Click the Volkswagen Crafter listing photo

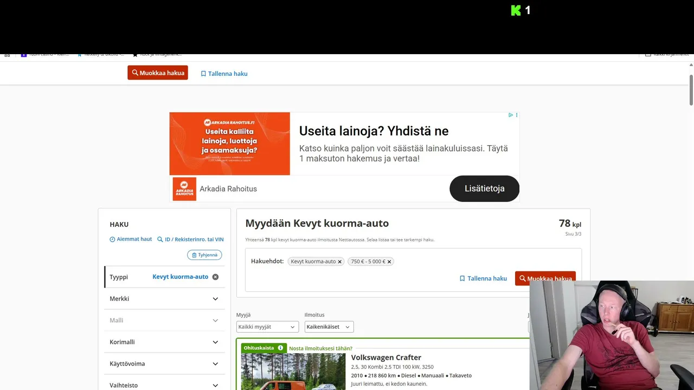[293, 372]
